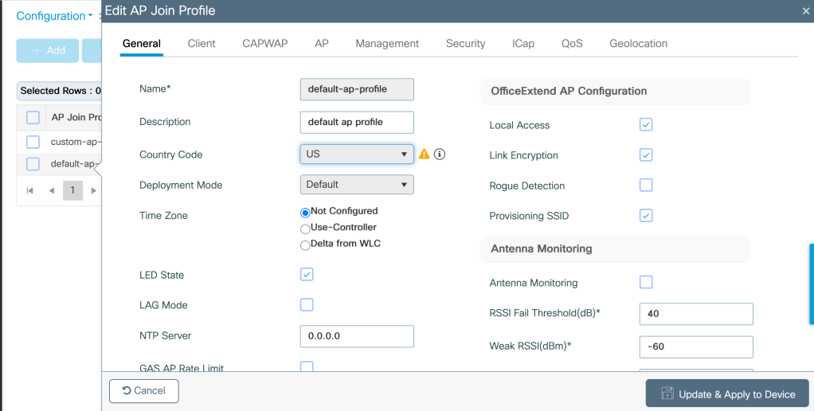Enable Rogue Detection checkbox
This screenshot has height=411, width=814.
point(646,186)
